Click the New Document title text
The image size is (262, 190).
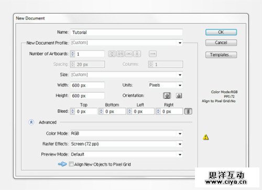[x=30, y=18]
